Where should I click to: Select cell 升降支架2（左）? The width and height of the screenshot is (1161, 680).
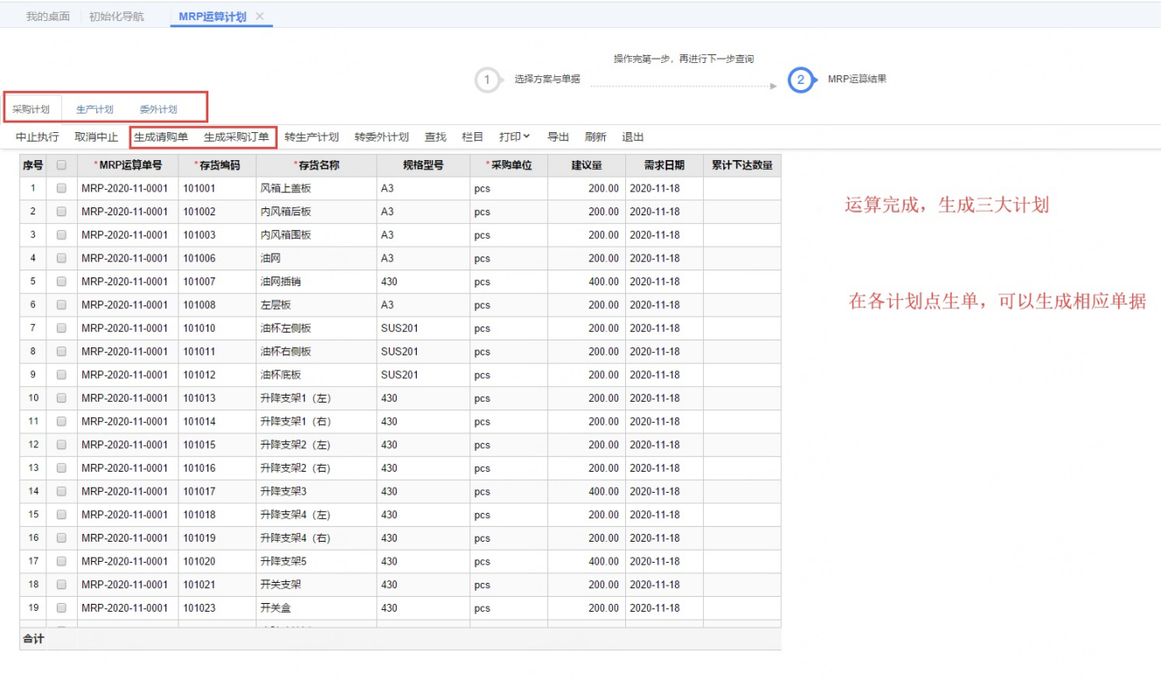[316, 445]
